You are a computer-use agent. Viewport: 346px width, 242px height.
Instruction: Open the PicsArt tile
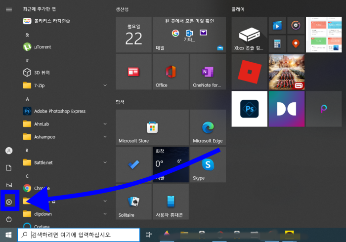click(324, 109)
